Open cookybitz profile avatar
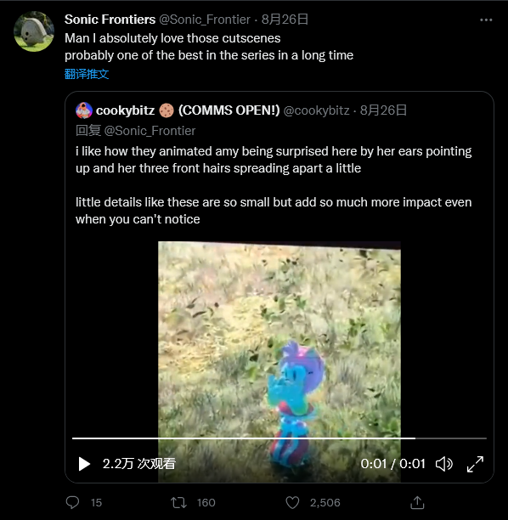The width and height of the screenshot is (508, 520). click(84, 110)
